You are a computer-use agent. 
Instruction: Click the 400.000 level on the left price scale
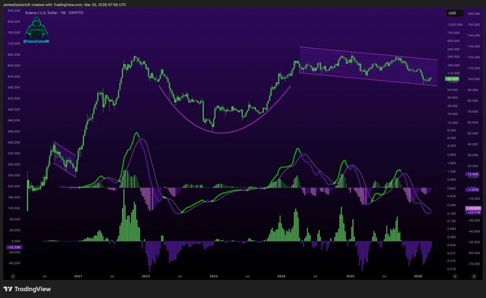click(x=14, y=131)
